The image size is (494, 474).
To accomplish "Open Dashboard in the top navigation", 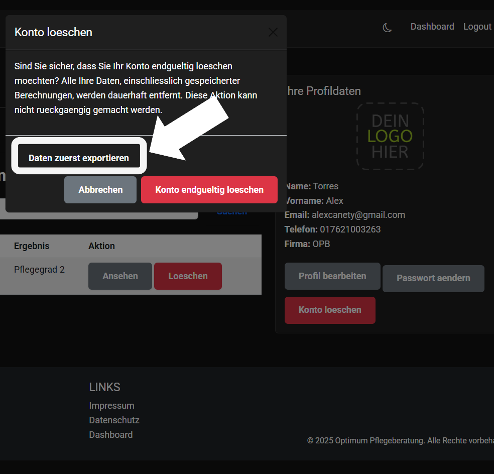I will (x=432, y=27).
